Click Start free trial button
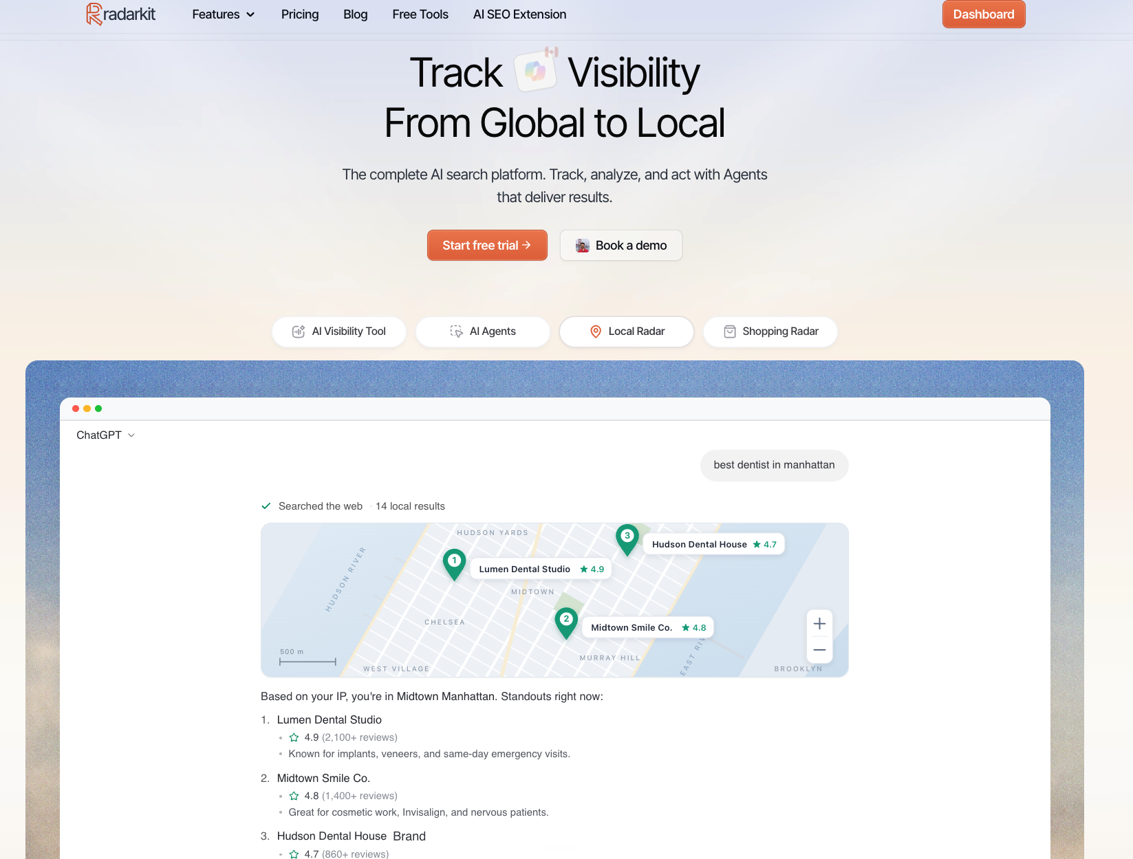Image resolution: width=1133 pixels, height=859 pixels. coord(487,246)
